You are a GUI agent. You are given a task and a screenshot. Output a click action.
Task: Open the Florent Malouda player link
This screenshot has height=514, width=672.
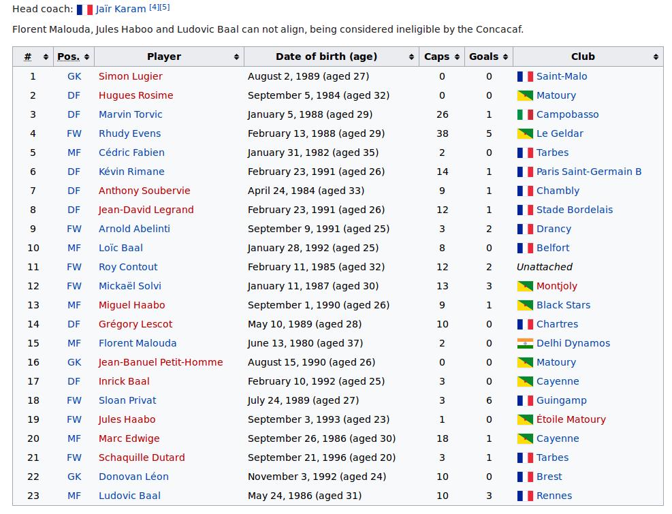[x=138, y=343]
